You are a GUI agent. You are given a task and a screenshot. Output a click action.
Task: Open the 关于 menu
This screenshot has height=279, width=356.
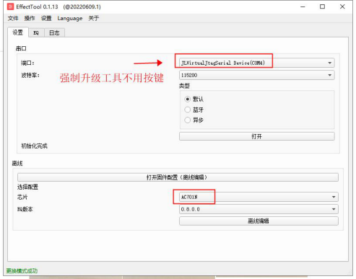pos(94,18)
